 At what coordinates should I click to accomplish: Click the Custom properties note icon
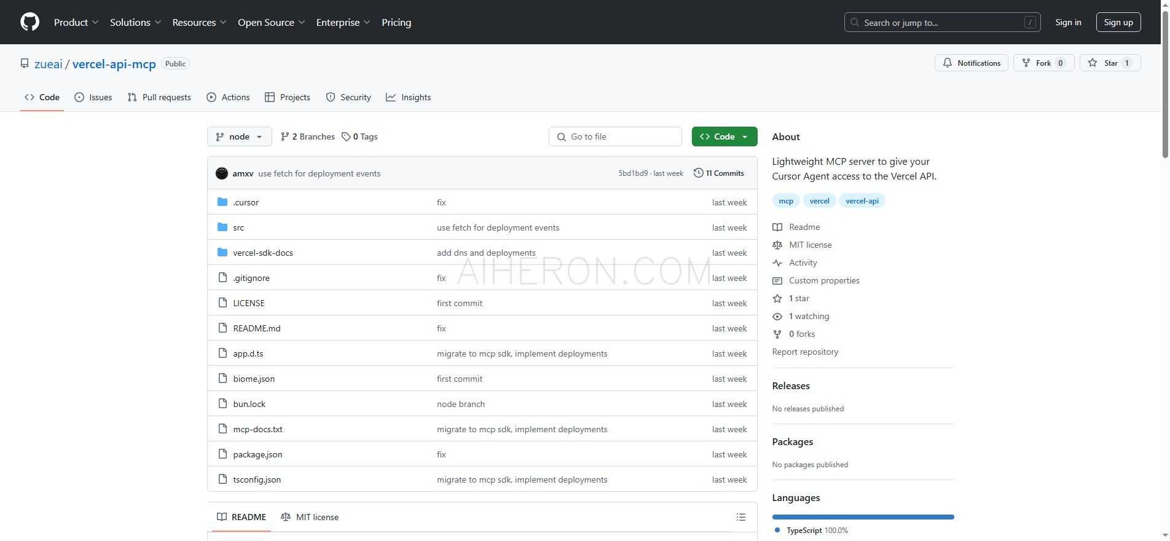777,280
